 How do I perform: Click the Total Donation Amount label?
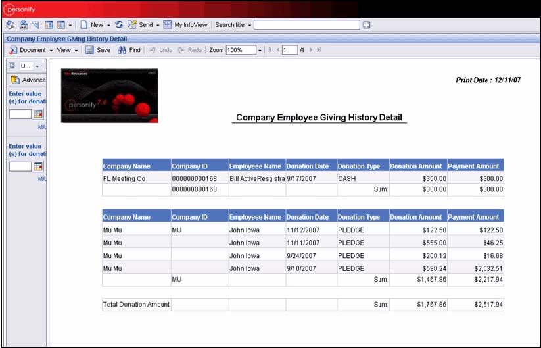(x=136, y=304)
